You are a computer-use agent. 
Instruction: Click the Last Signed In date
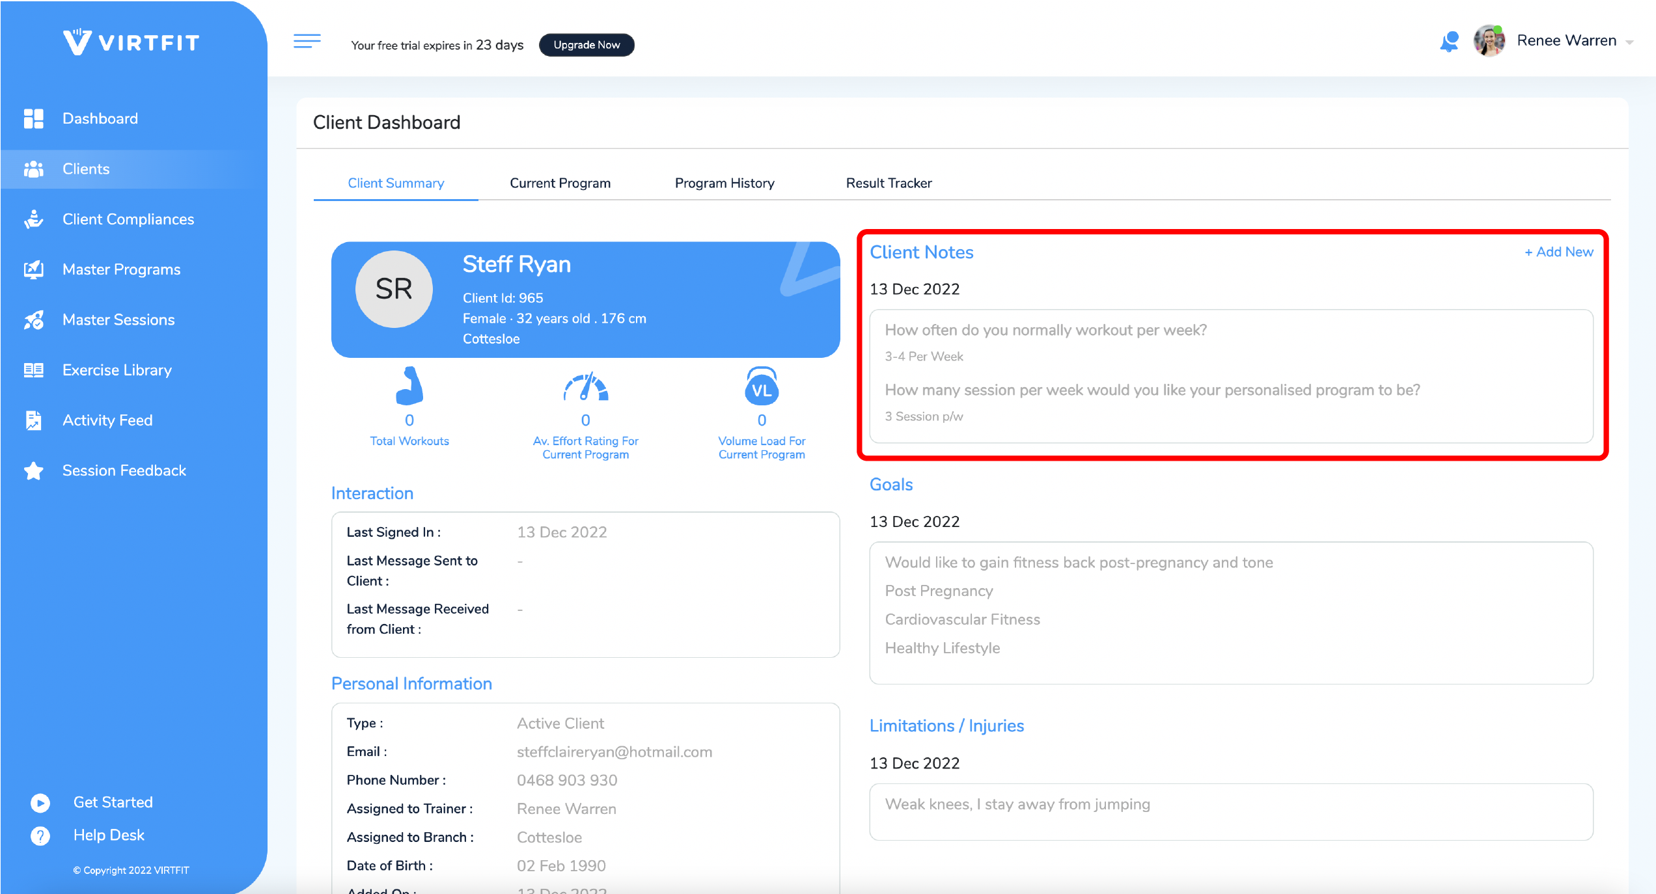(562, 532)
